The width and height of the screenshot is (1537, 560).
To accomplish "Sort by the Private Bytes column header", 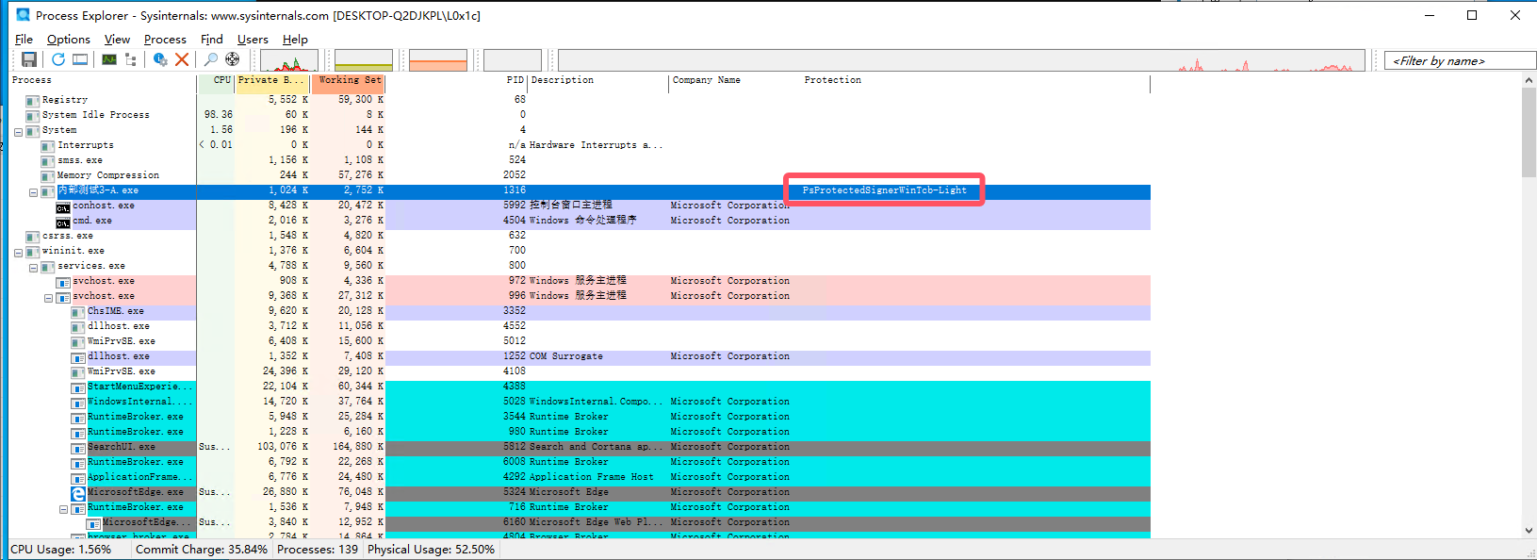I will coord(272,81).
